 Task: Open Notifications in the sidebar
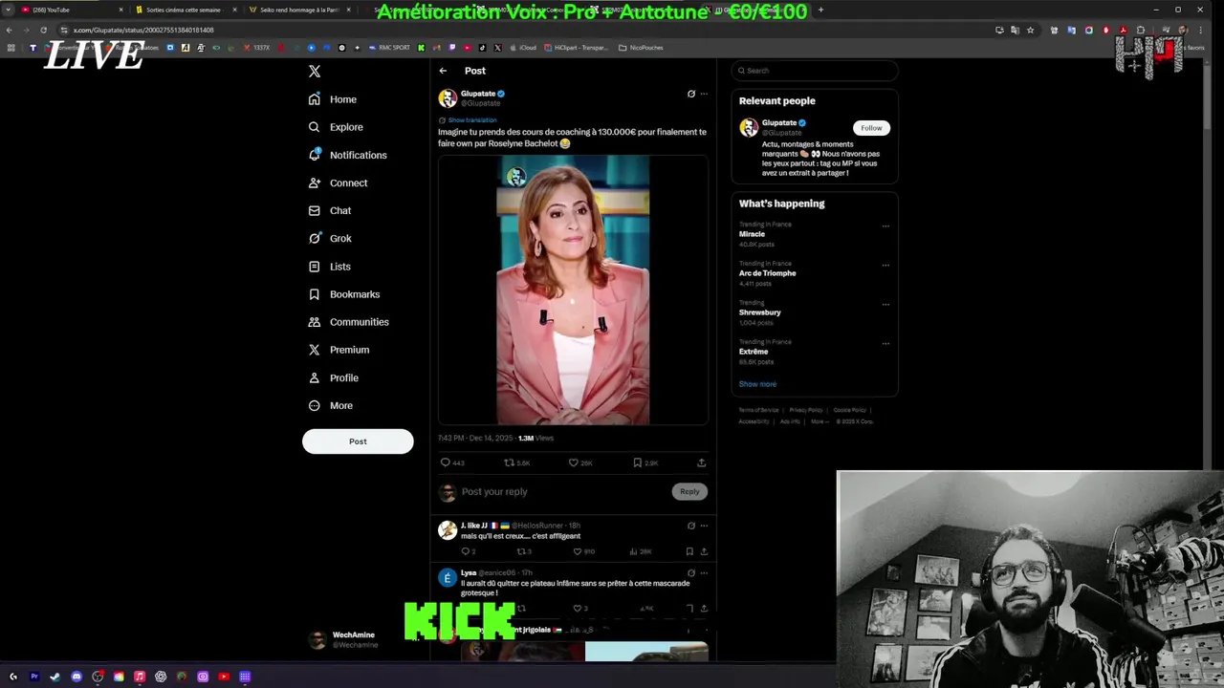(x=347, y=155)
